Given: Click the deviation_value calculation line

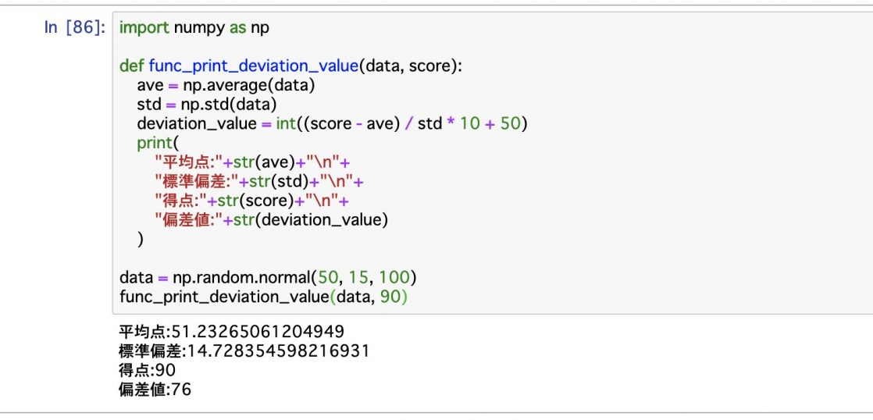Looking at the screenshot, I should pyautogui.click(x=332, y=123).
